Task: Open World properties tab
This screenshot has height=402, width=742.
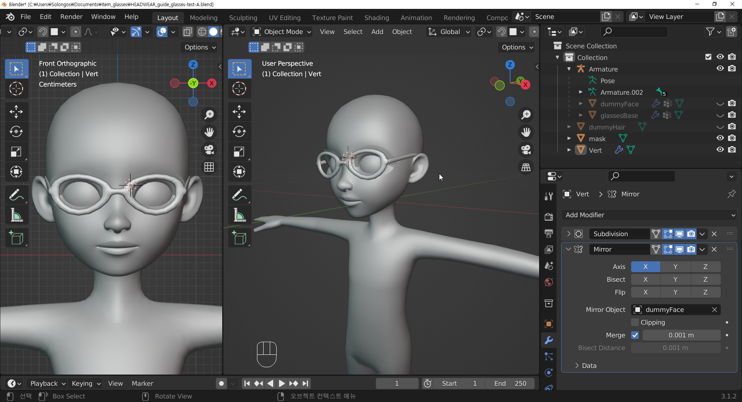Action: click(x=549, y=283)
